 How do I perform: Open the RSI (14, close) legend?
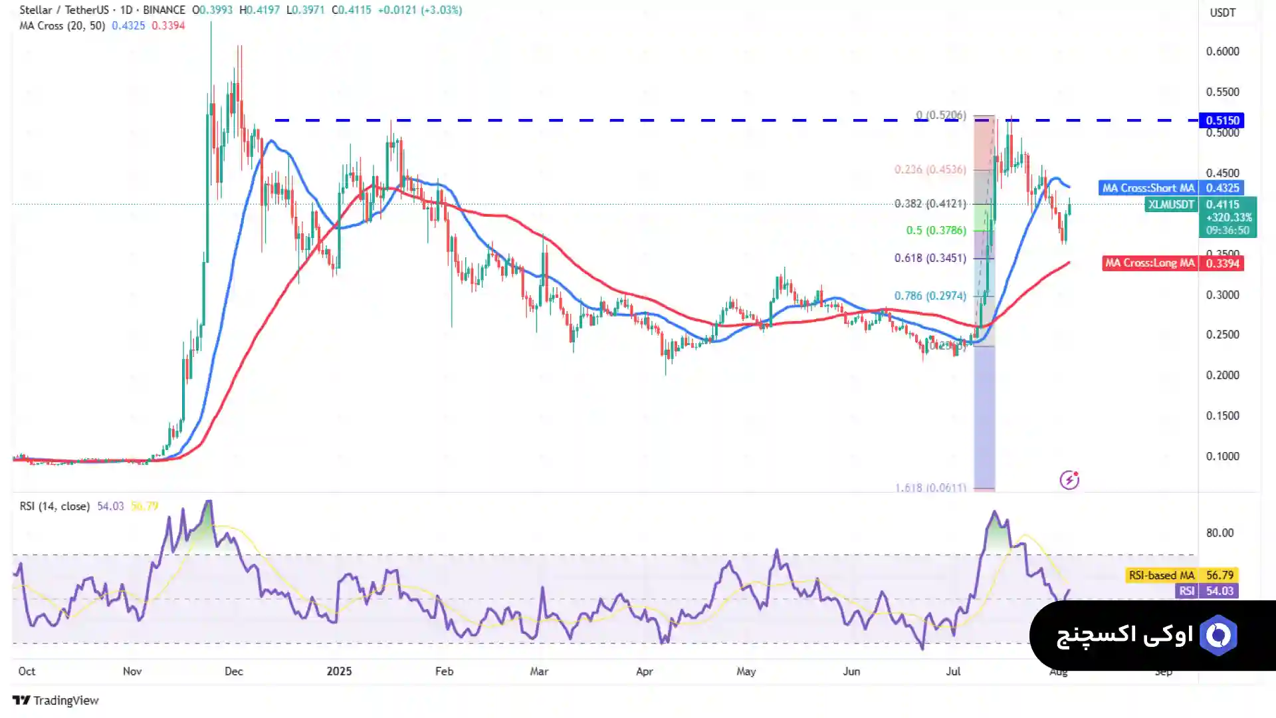54,506
